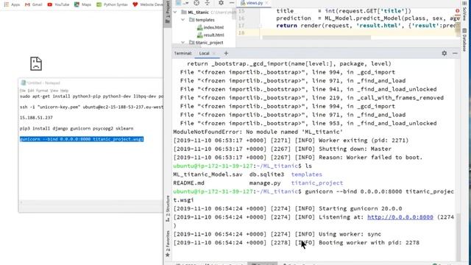Click the pip3 install line in Notepad
471x265 pixels.
click(x=77, y=128)
